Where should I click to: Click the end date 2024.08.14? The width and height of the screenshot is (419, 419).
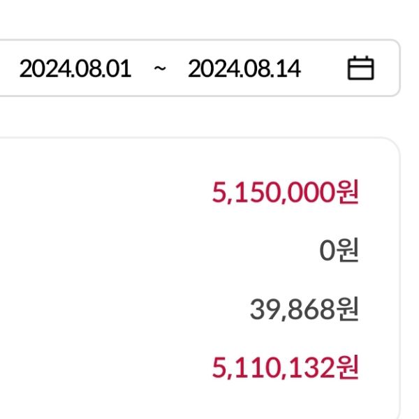[244, 69]
